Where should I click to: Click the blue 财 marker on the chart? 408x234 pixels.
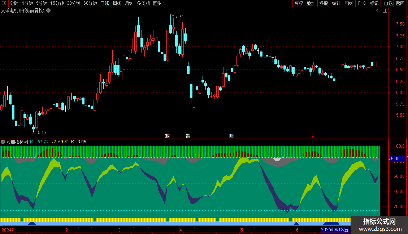(231, 136)
